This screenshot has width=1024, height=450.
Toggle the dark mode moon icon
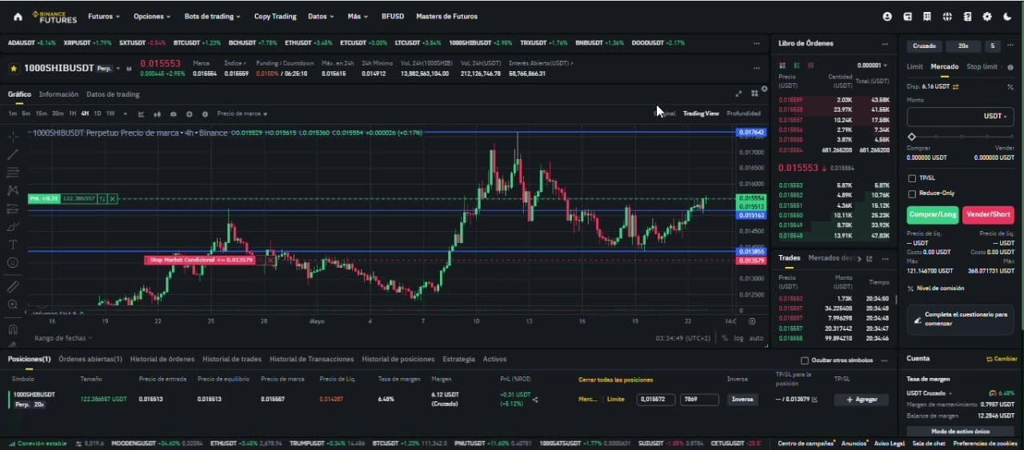1007,16
